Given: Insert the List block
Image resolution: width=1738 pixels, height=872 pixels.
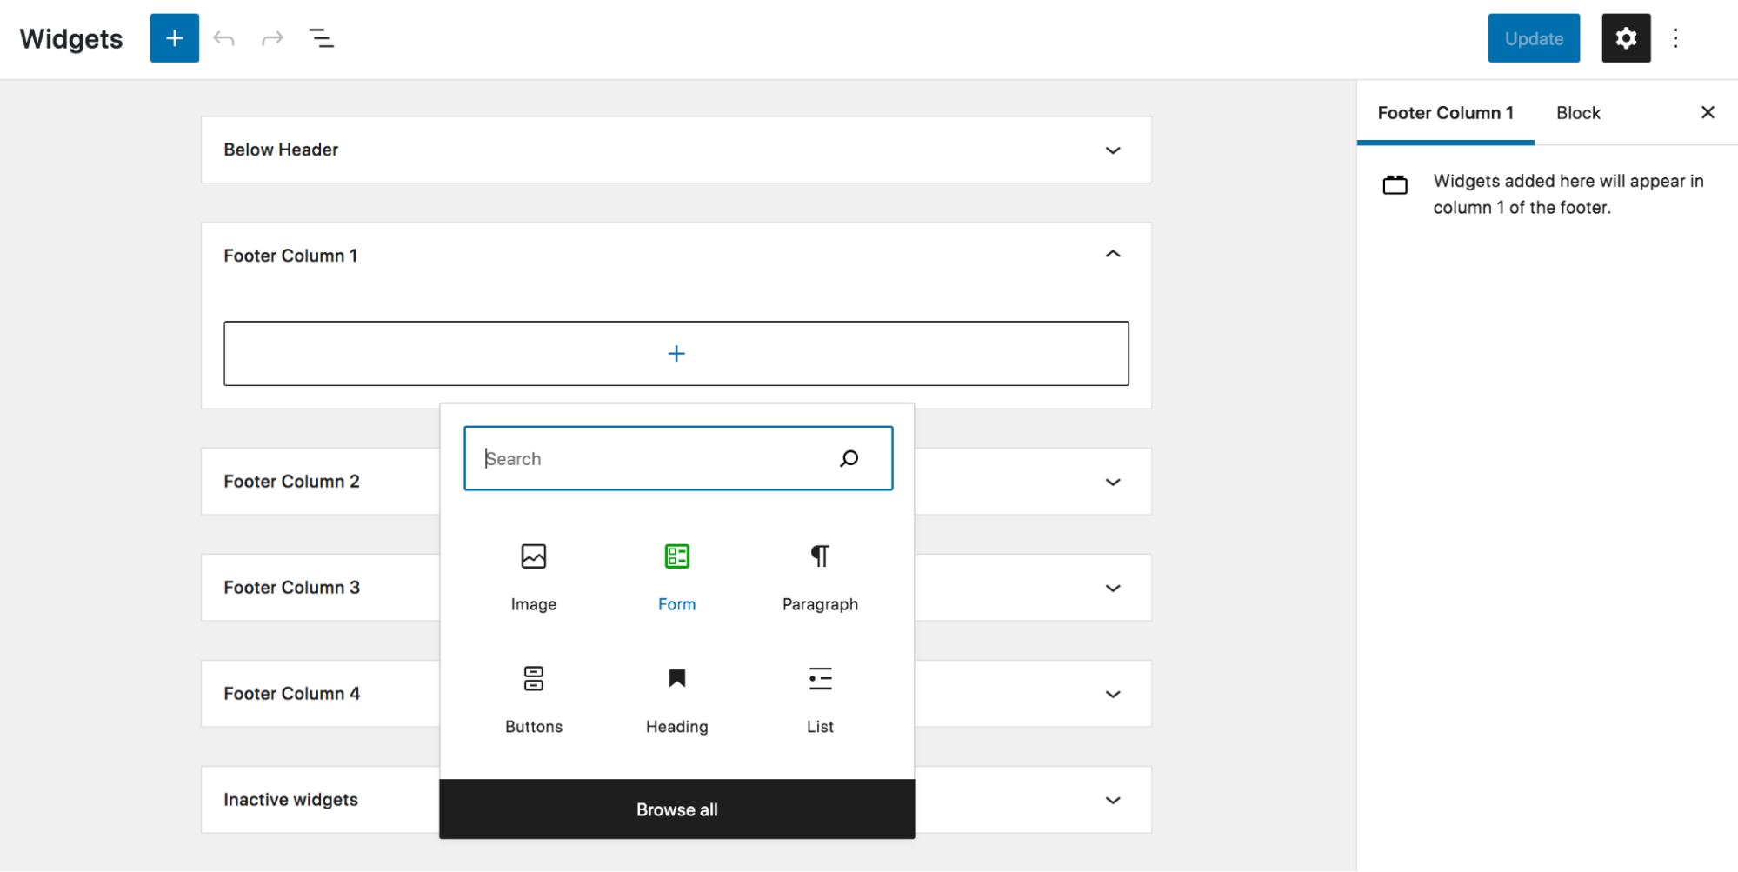Looking at the screenshot, I should (x=820, y=701).
